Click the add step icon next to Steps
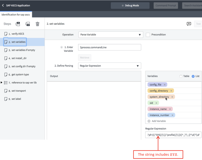 (x=18, y=24)
